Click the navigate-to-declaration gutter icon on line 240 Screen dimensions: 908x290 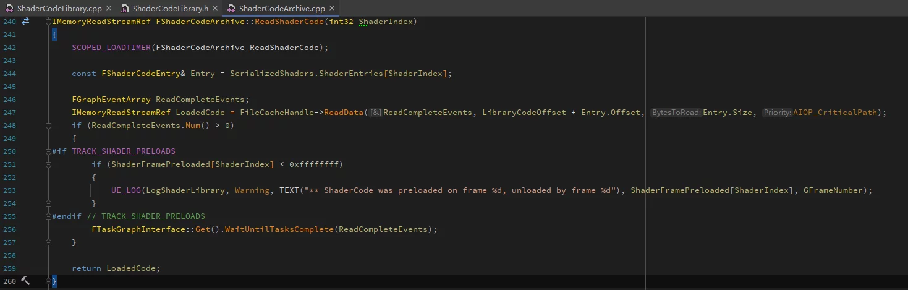click(25, 22)
